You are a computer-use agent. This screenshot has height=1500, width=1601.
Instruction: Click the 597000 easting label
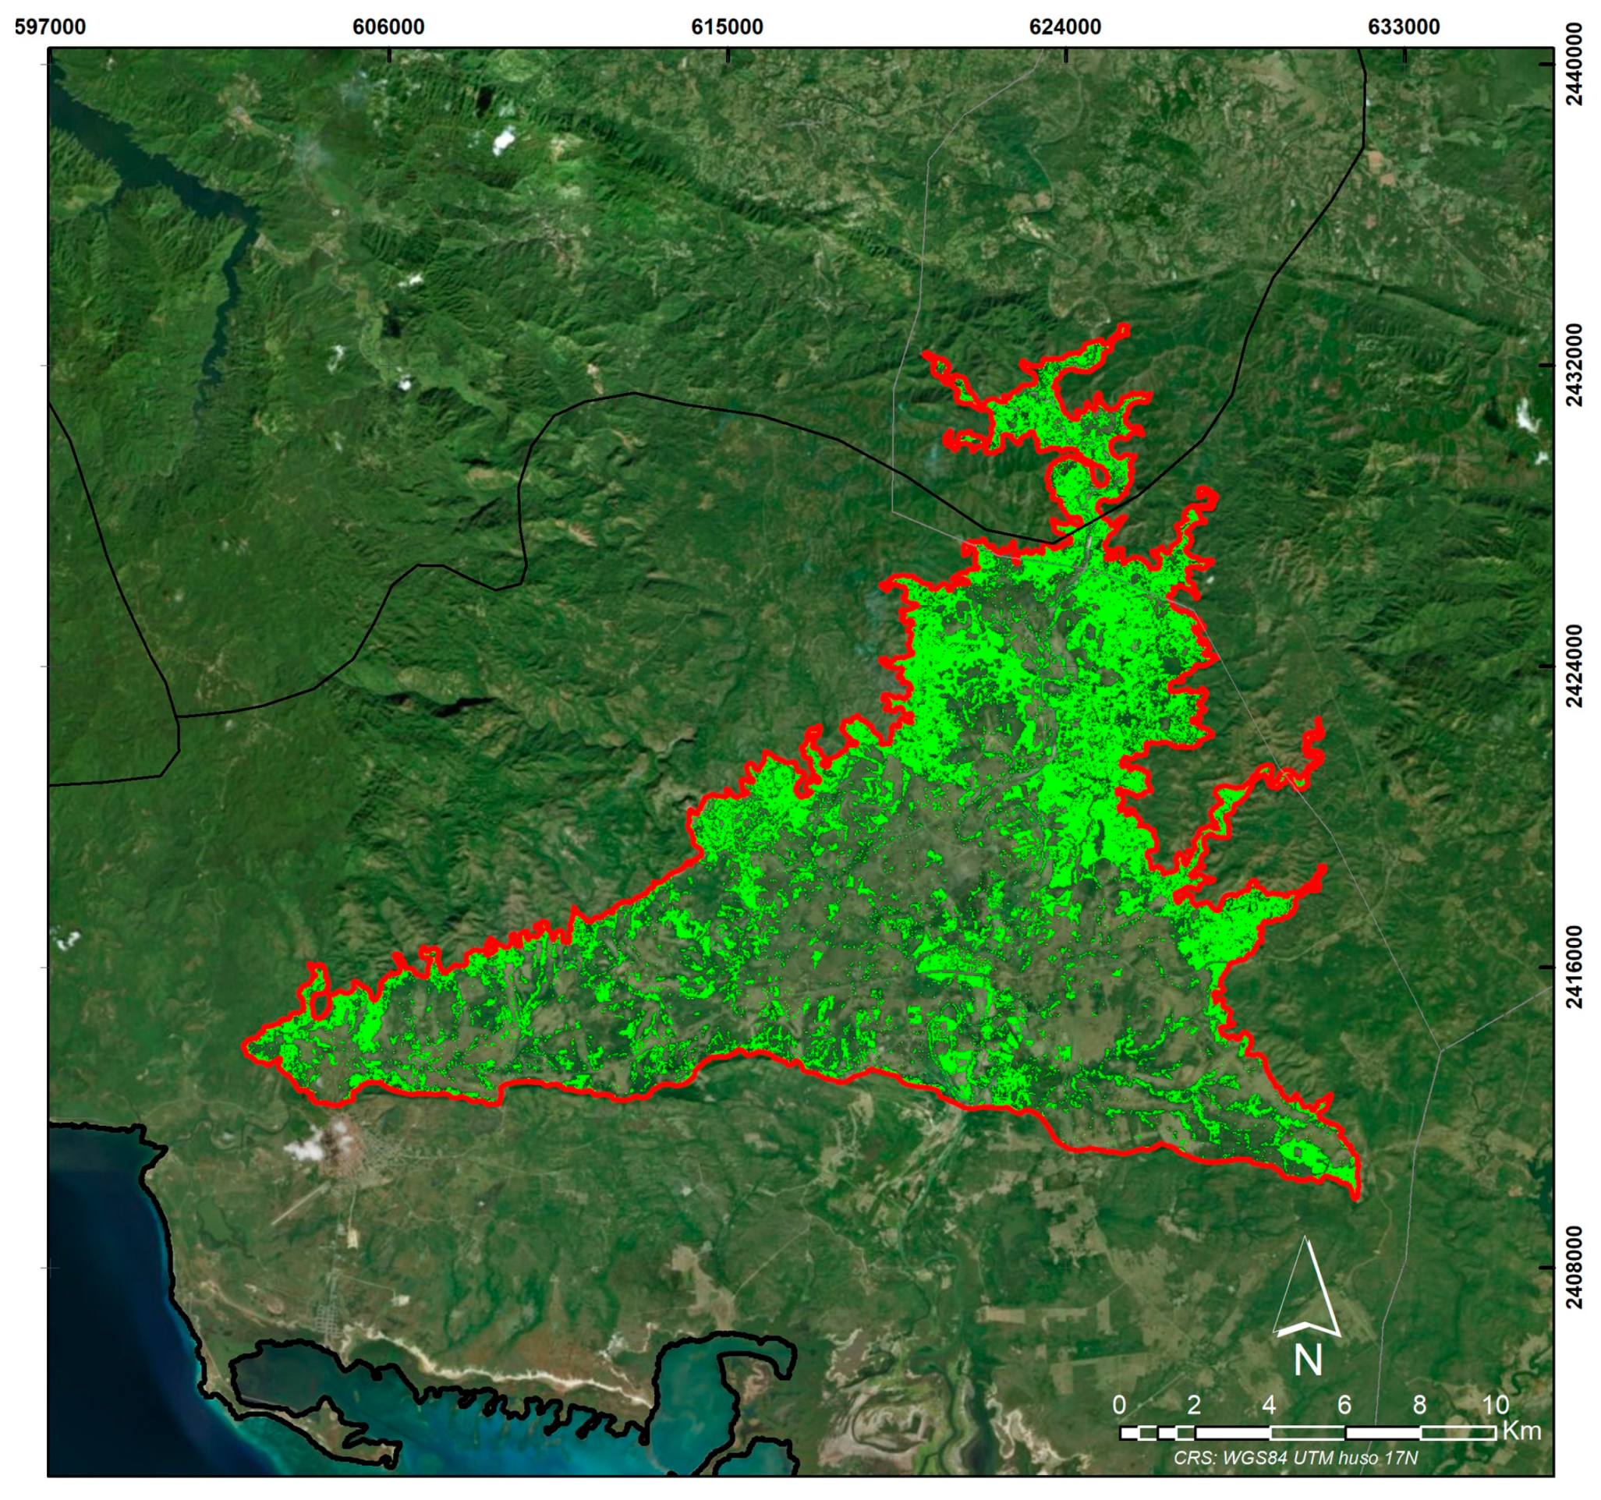(x=50, y=27)
